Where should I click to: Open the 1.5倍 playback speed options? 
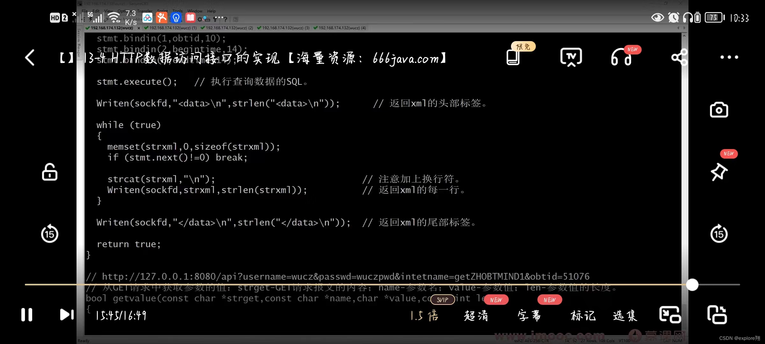point(424,316)
